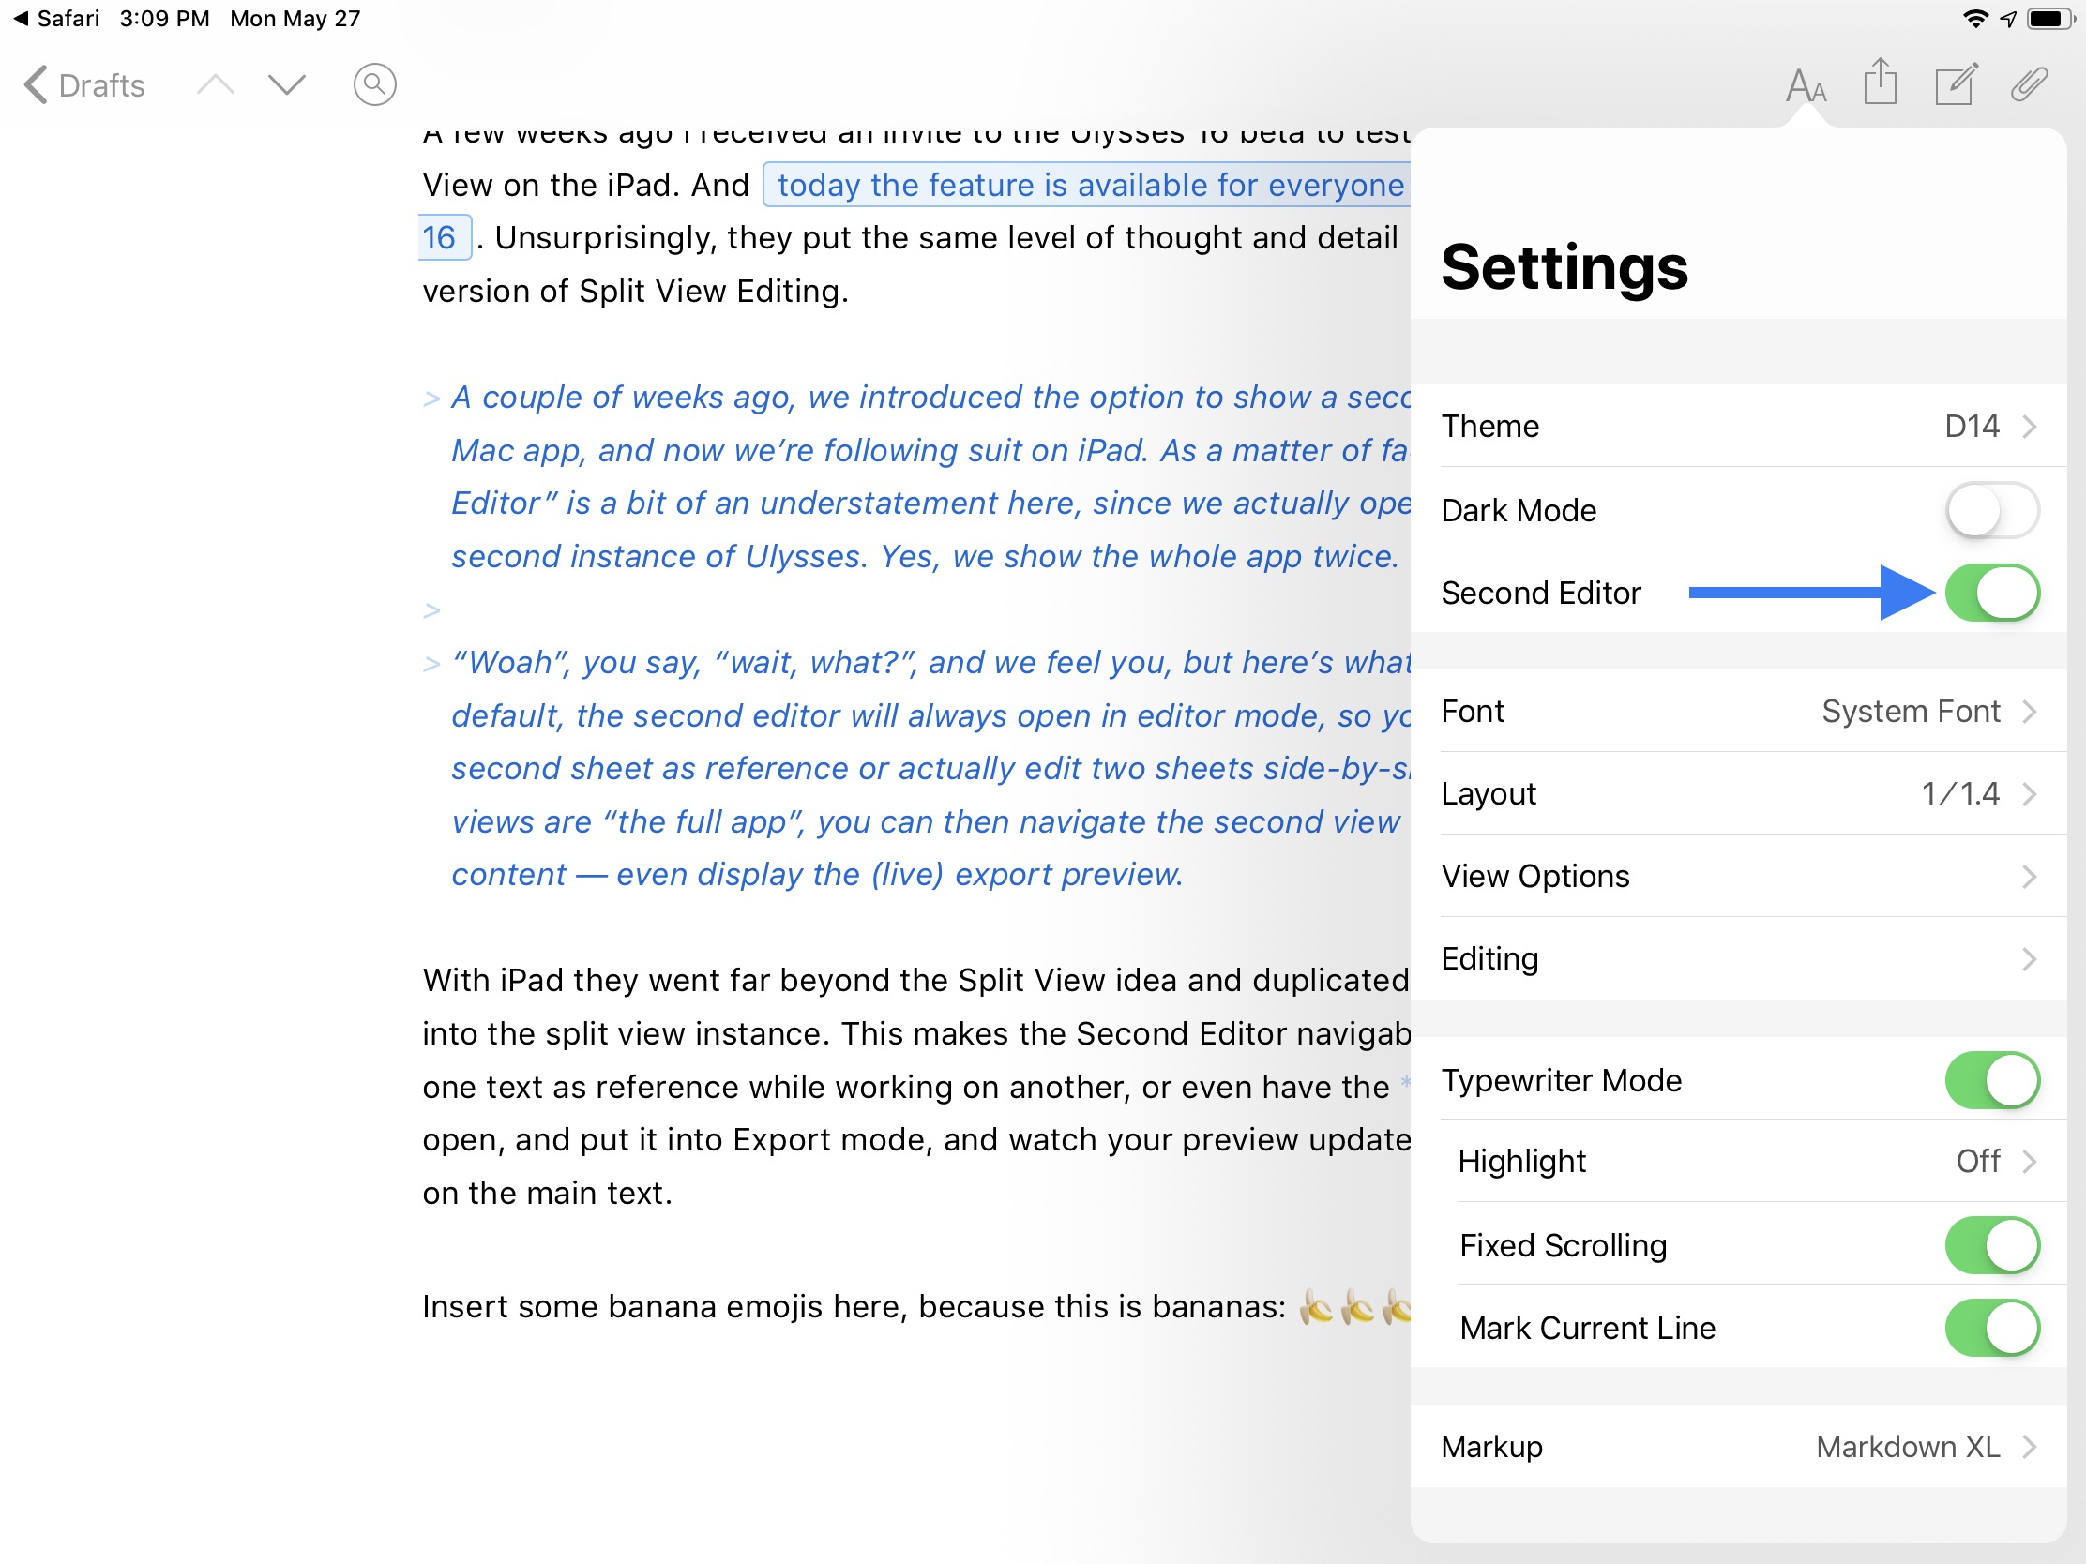2086x1564 pixels.
Task: Tap the banana emoji line in text
Action: (915, 1307)
